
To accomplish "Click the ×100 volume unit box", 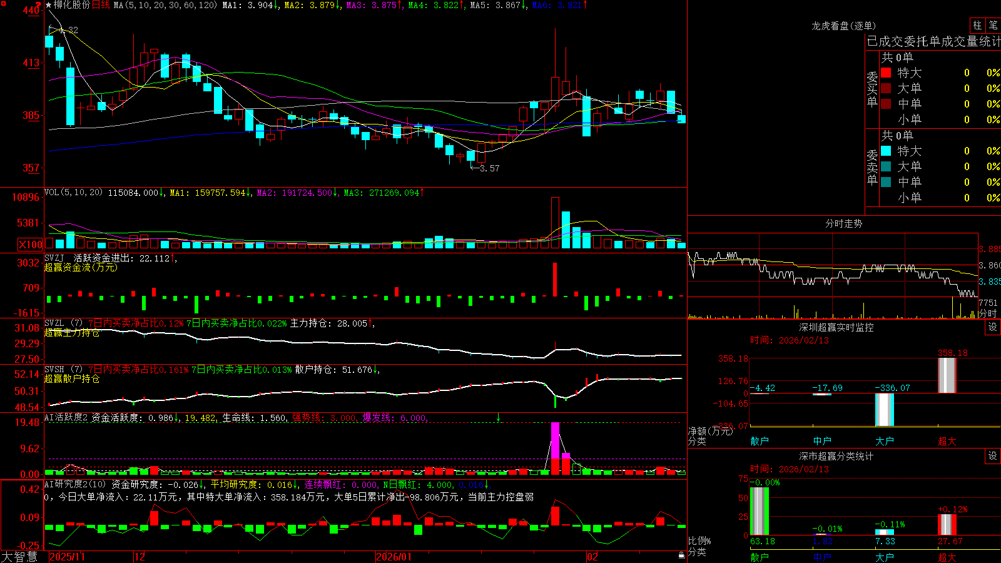I will click(30, 245).
